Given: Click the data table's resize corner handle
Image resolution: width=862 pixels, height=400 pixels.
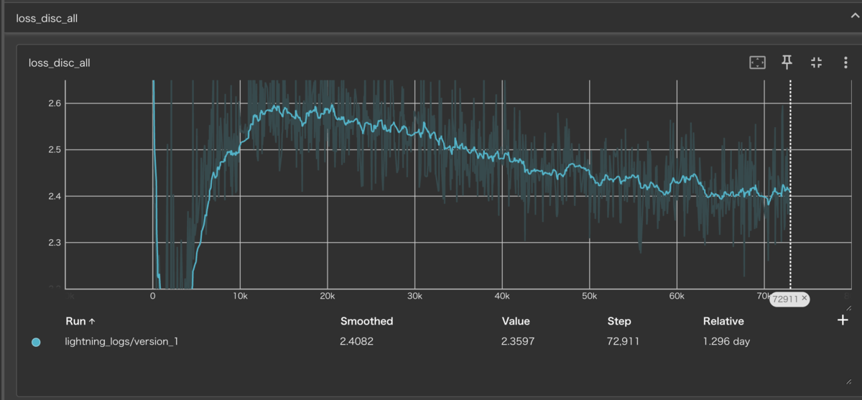Looking at the screenshot, I should click(x=848, y=382).
